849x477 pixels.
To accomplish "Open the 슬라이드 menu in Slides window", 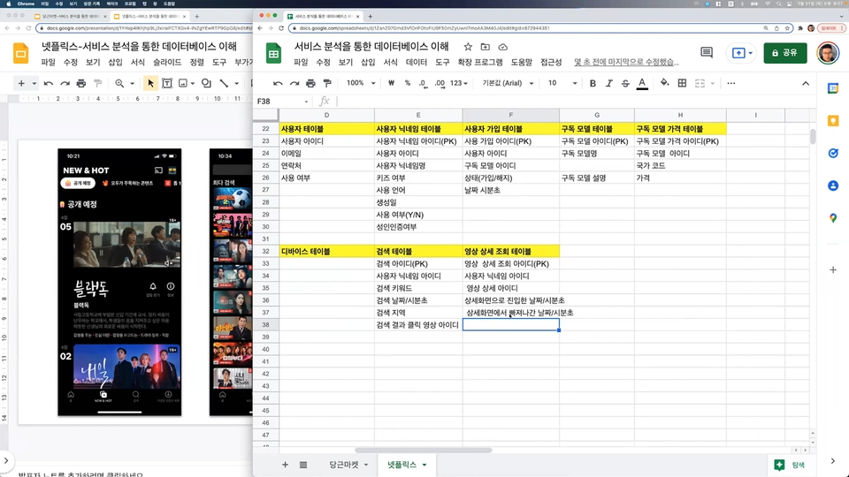I will [x=167, y=63].
